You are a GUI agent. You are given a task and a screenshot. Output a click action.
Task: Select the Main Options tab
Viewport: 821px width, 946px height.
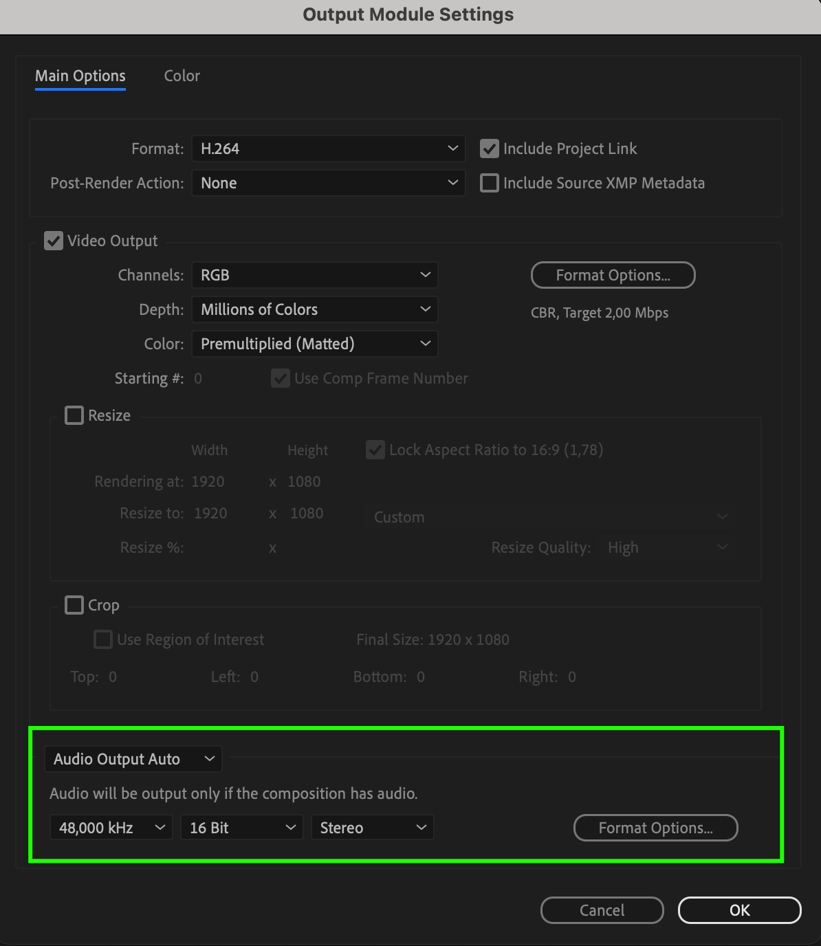click(x=80, y=76)
